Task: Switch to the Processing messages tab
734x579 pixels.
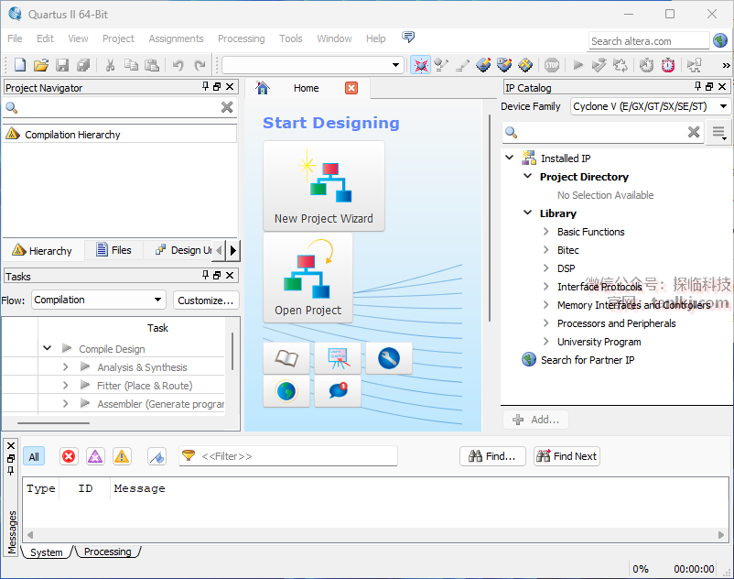Action: [x=108, y=552]
